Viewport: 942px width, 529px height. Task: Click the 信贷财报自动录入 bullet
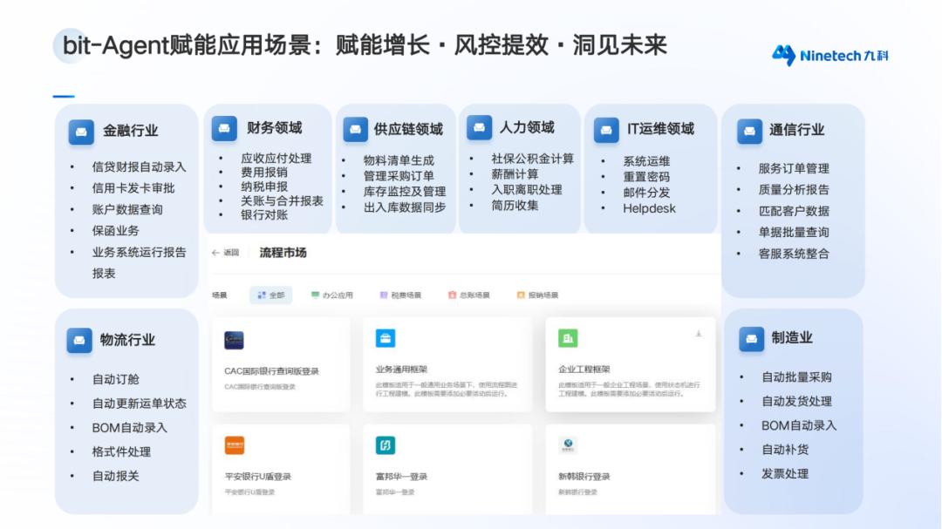pos(139,167)
